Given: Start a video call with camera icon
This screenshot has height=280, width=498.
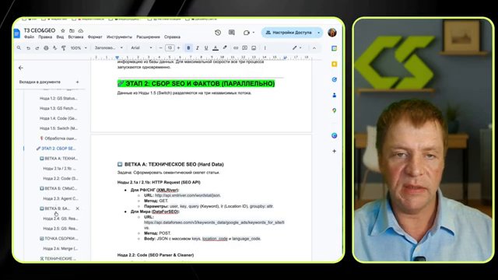Looking at the screenshot, I should click(x=247, y=33).
